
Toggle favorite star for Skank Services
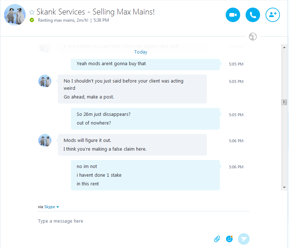(32, 12)
